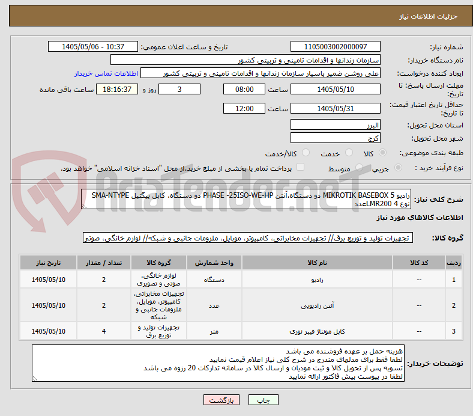The width and height of the screenshot is (473, 416).
Task: Click the آنتن رادیویی item name cell
Action: [x=317, y=305]
